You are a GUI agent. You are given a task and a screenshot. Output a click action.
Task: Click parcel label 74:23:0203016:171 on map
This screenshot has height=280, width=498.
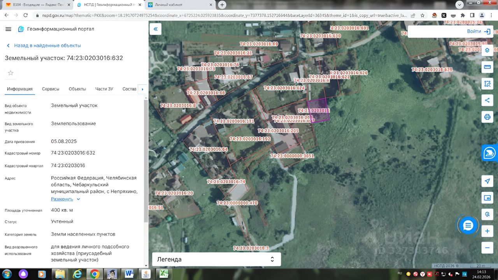coord(233,121)
